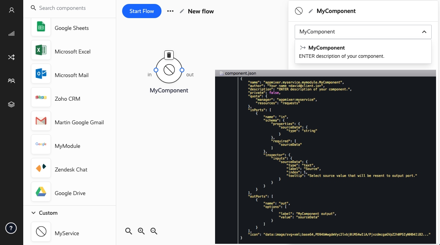Click the zoom in magnifier icon

141,231
